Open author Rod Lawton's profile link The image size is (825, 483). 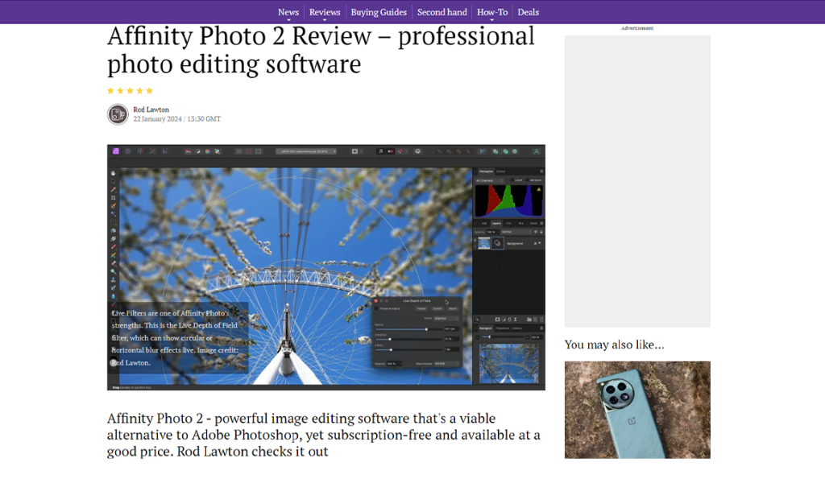point(151,109)
